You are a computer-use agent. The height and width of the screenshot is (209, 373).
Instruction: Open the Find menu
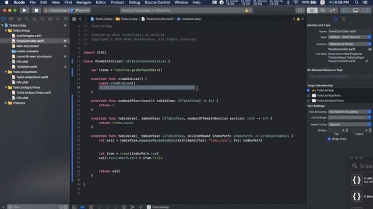click(68, 2)
